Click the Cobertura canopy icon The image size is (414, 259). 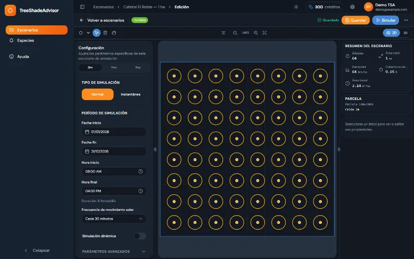click(381, 70)
